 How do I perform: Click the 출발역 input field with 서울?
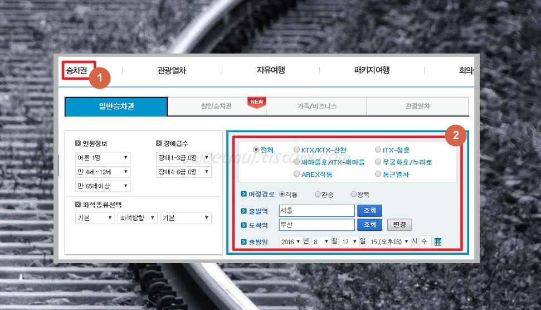[316, 211]
